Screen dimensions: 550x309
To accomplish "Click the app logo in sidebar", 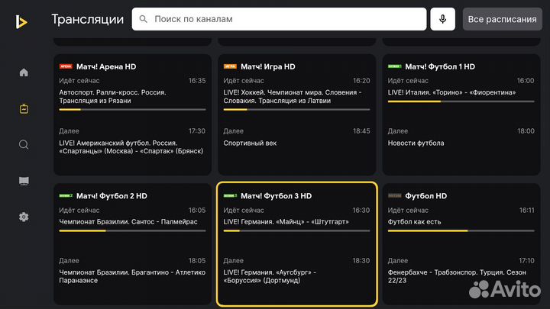I will 23,22.
